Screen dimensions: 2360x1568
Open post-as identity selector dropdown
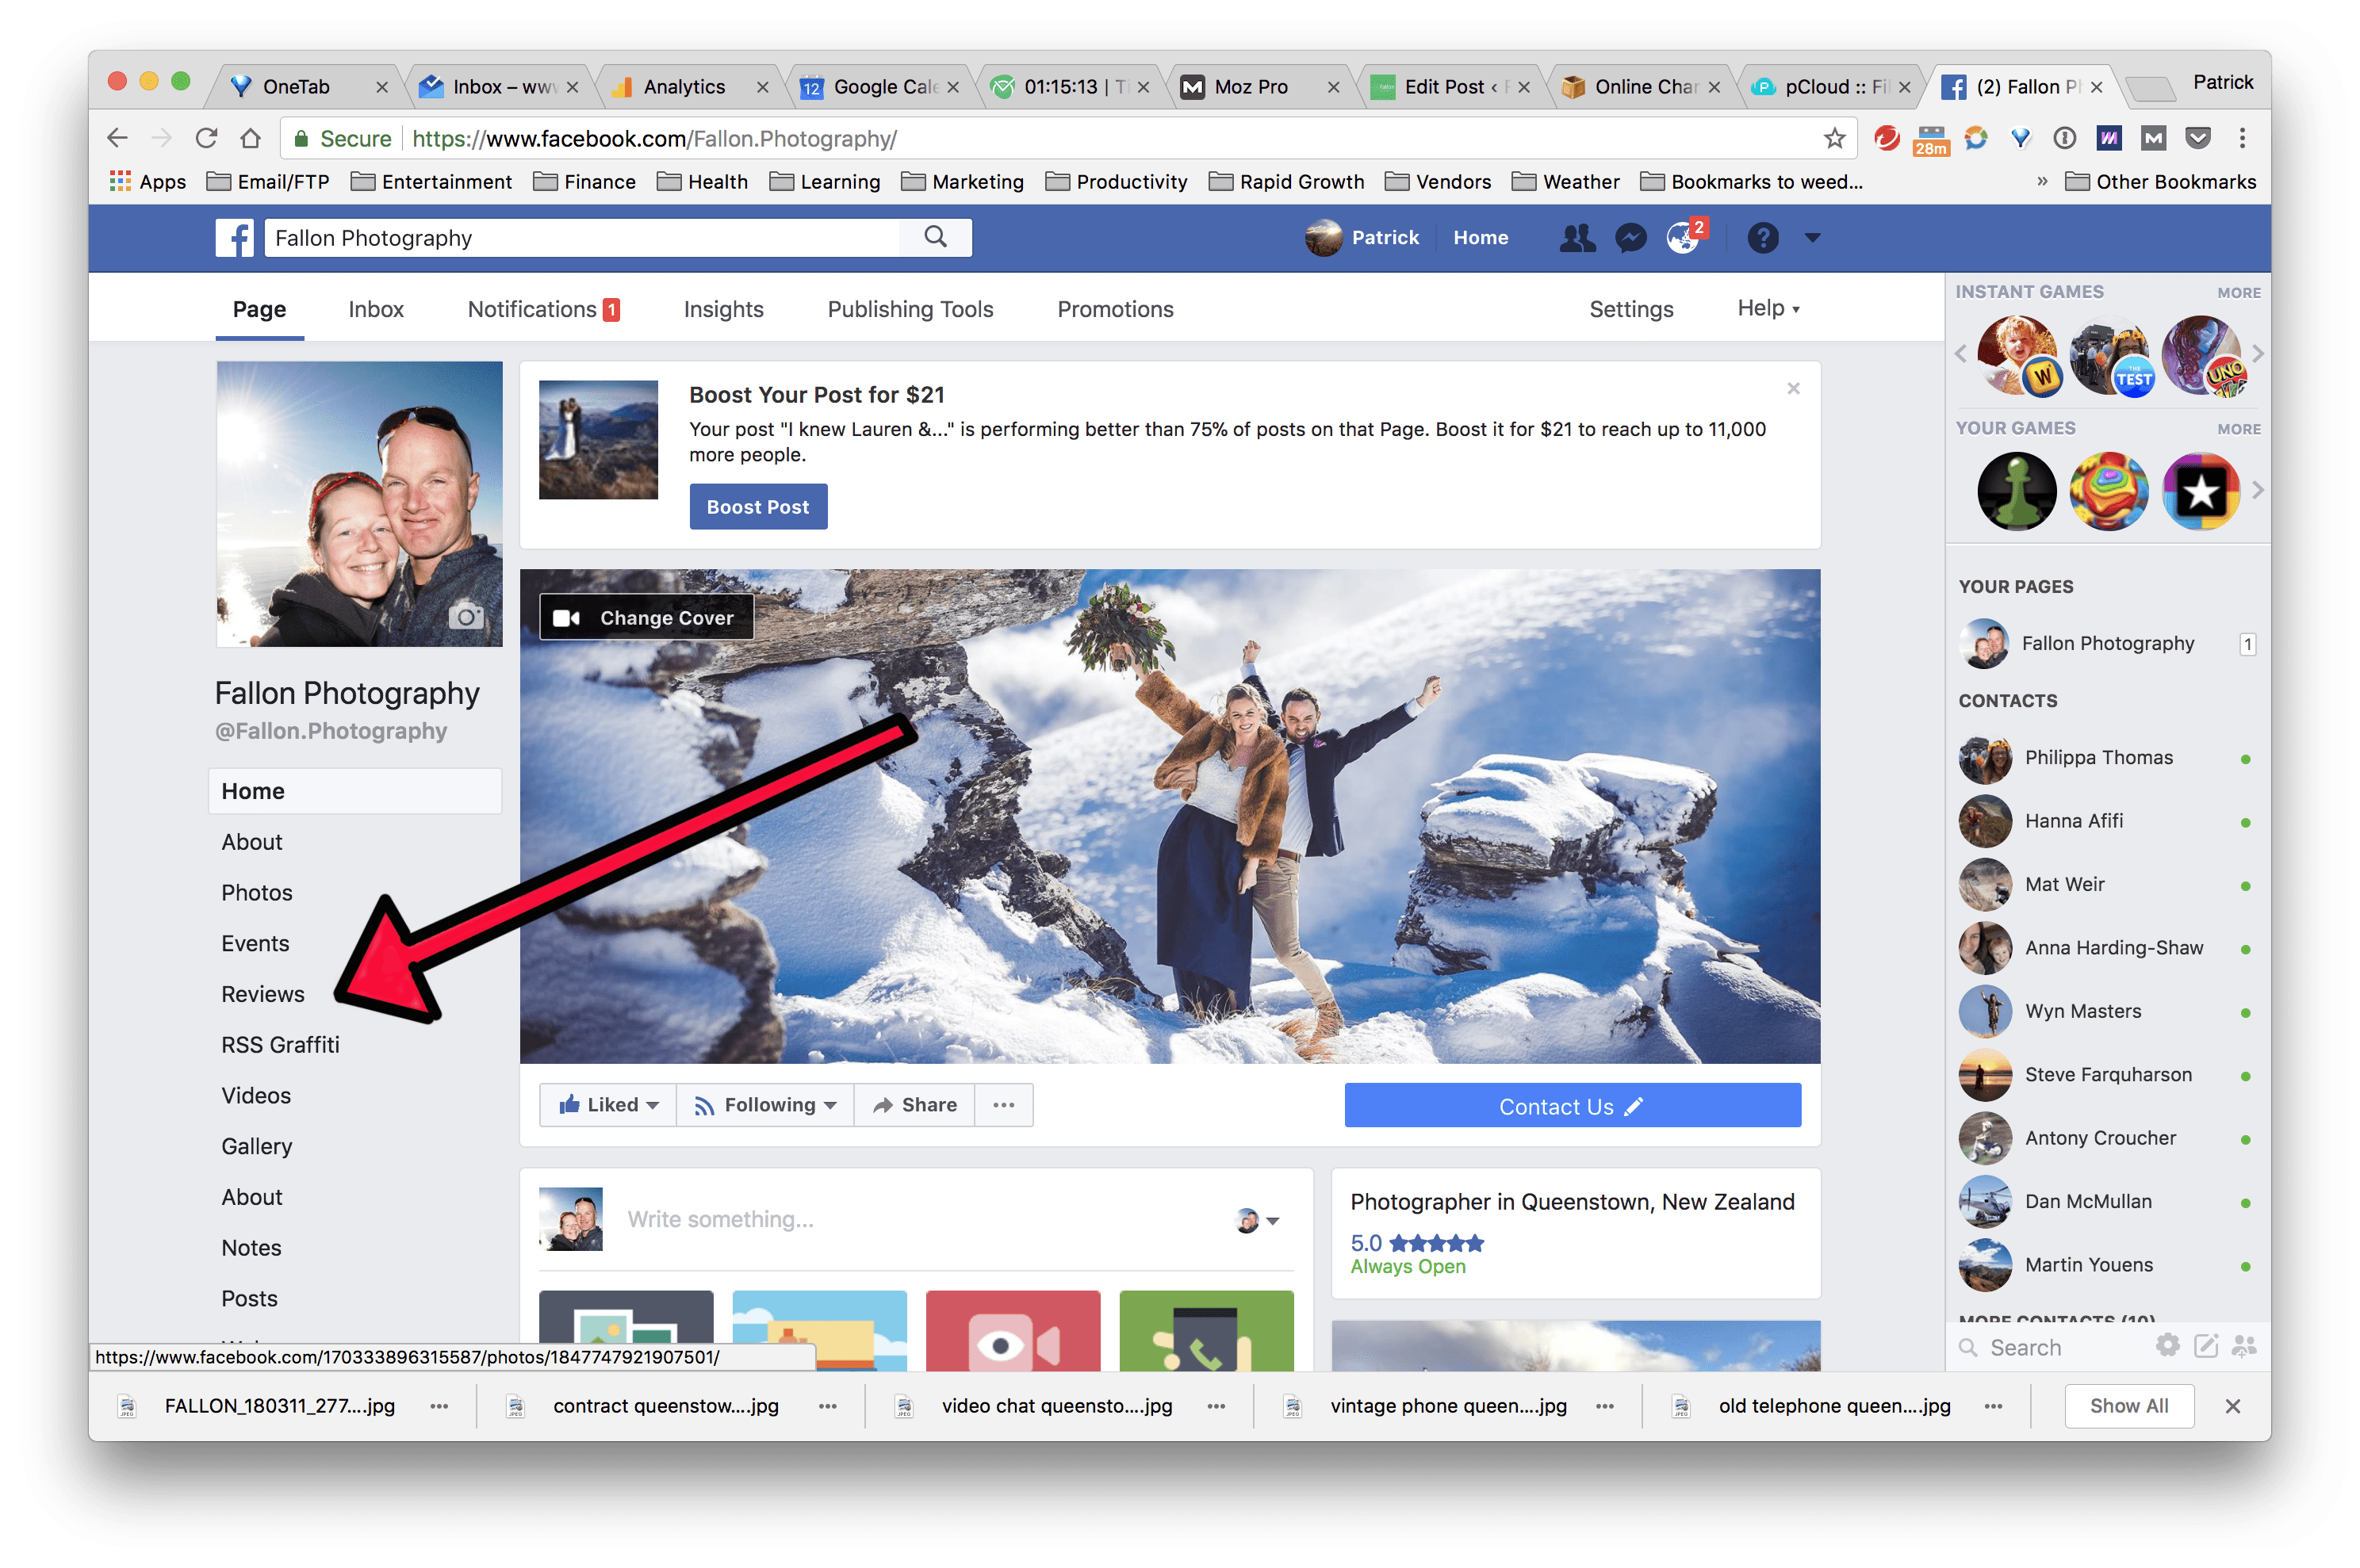[x=1258, y=1220]
